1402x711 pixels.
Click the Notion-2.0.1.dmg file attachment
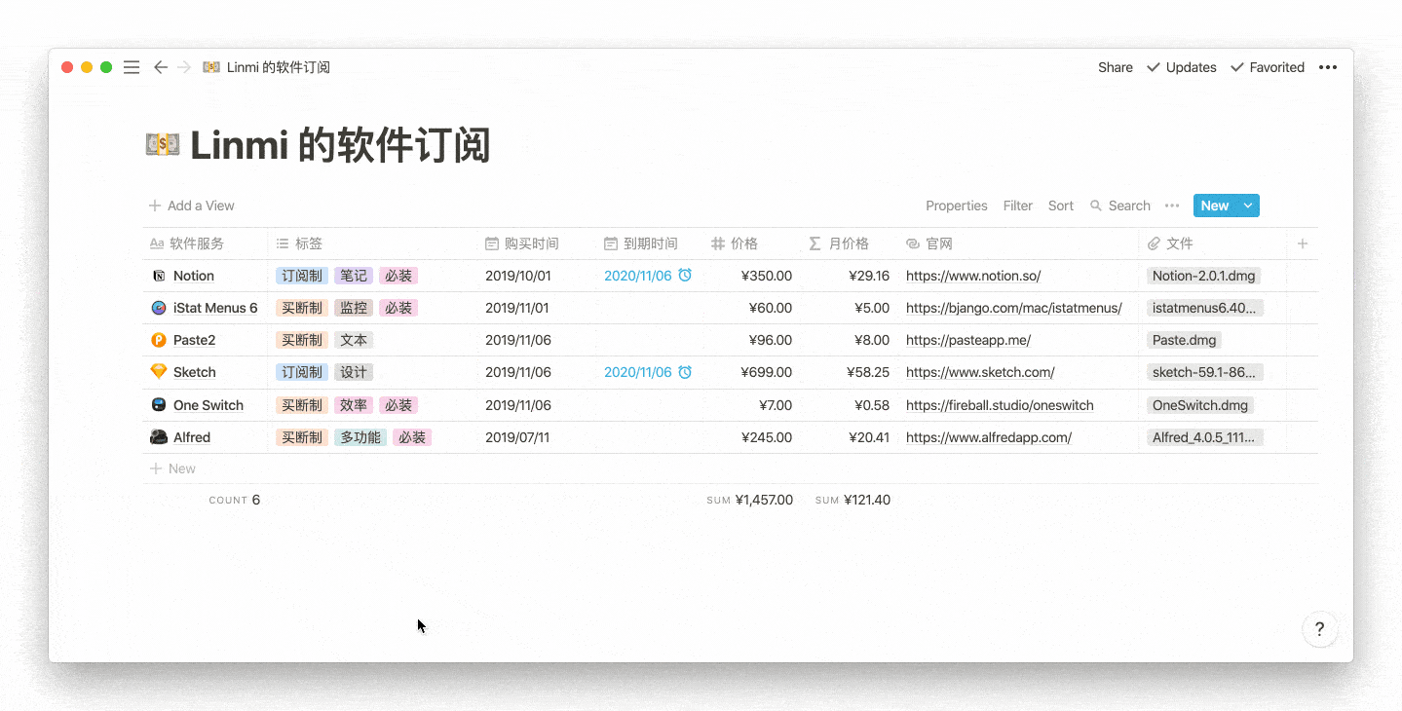point(1204,276)
